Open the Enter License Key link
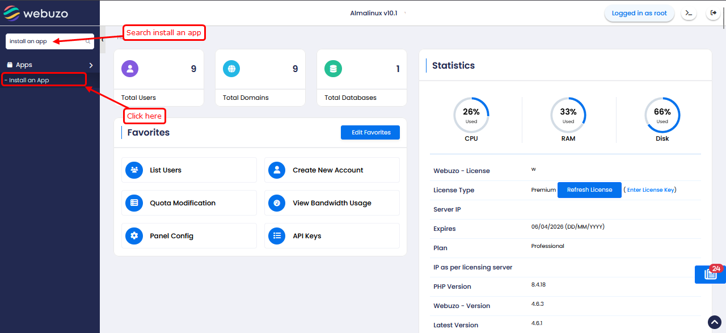The height and width of the screenshot is (333, 726). (651, 190)
